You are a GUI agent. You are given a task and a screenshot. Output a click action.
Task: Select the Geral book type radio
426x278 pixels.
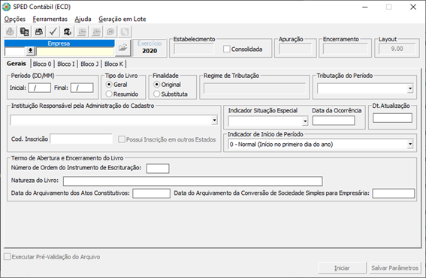point(109,85)
